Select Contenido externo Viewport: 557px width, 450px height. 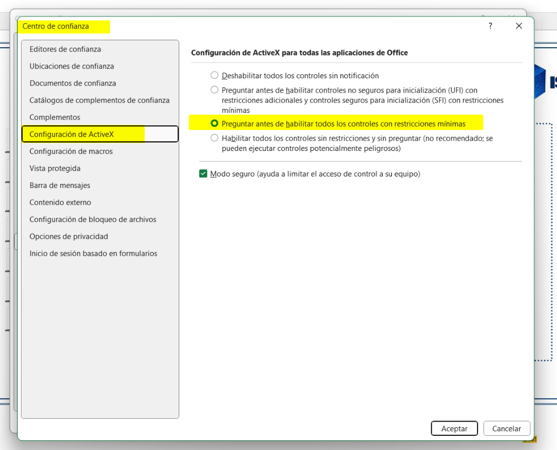(100, 203)
